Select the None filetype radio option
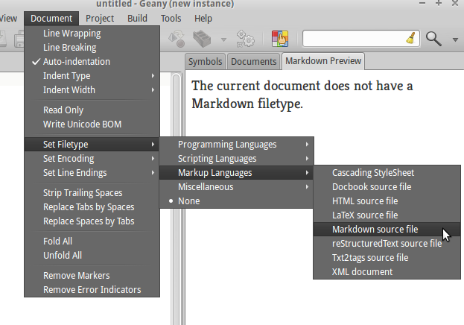The height and width of the screenshot is (325, 464). coord(188,201)
